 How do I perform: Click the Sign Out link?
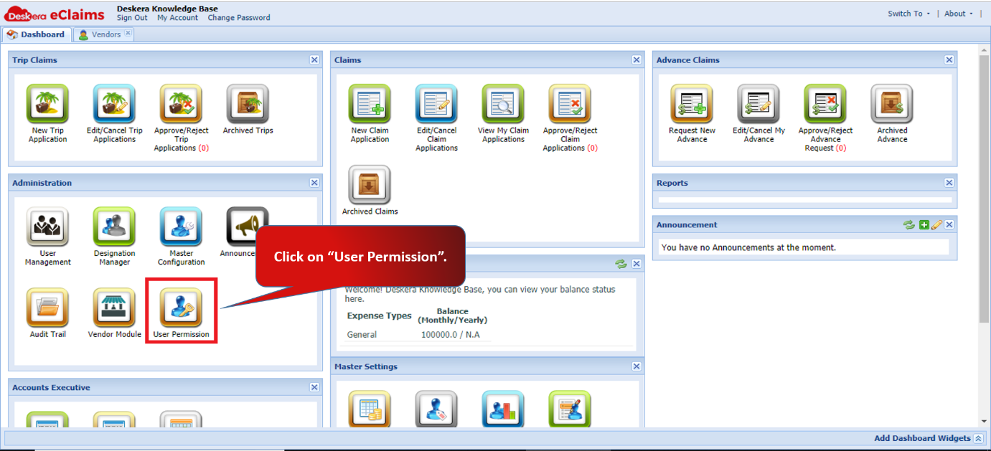[132, 18]
